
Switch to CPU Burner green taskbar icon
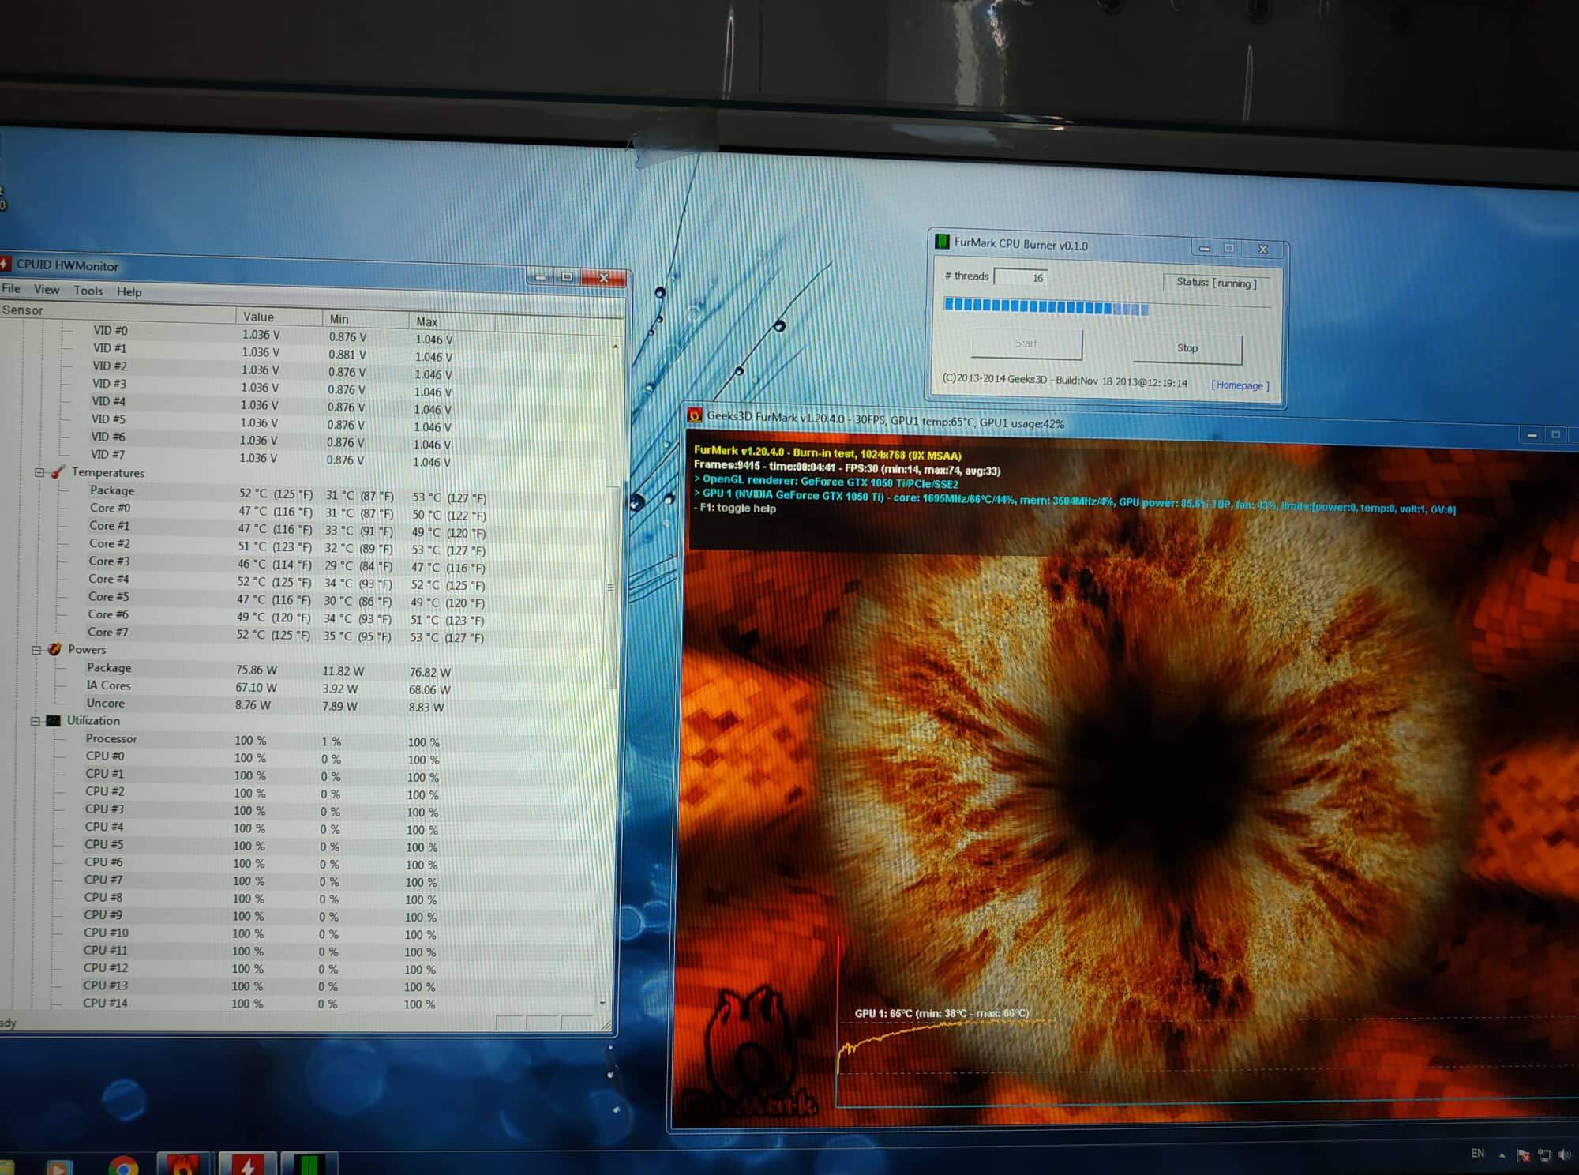pyautogui.click(x=309, y=1164)
